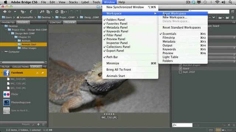Open the Output document icon
236x132 pixels.
[x=63, y=12]
